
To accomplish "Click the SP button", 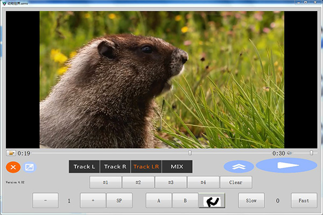I will coord(120,200).
